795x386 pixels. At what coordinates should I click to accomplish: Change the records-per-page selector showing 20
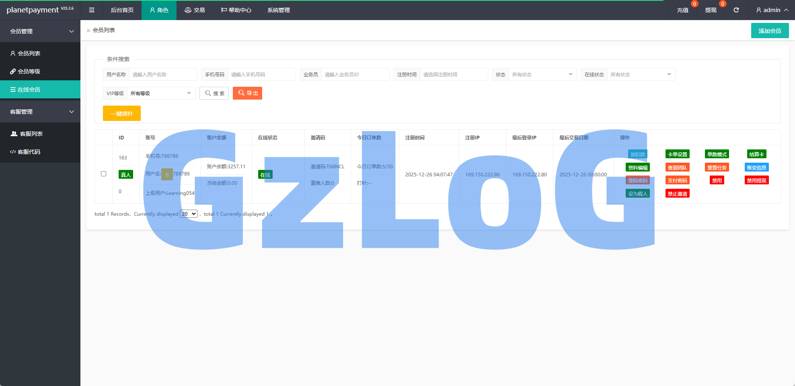pyautogui.click(x=189, y=214)
